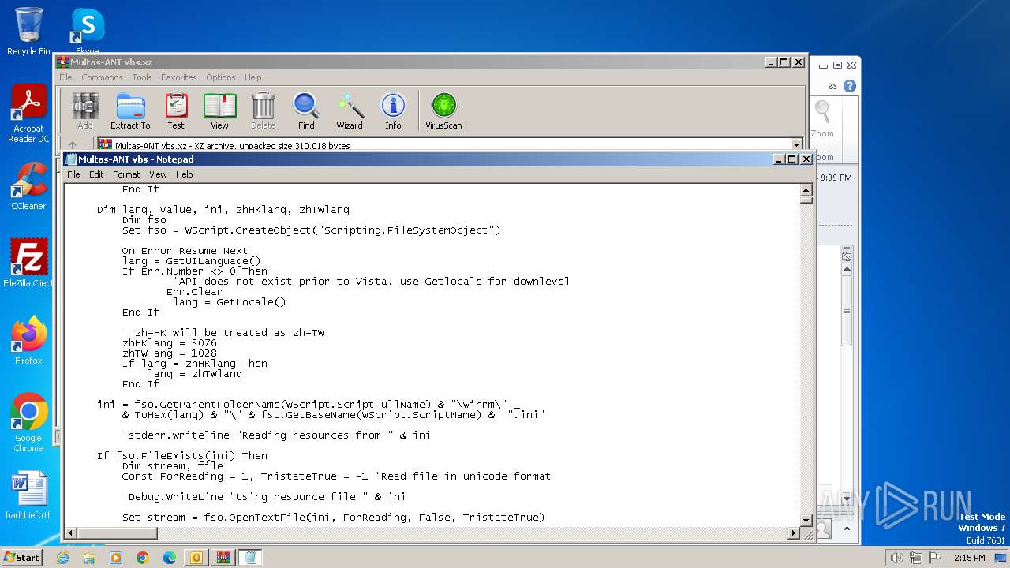Click Edge icon in the taskbar

tap(170, 558)
